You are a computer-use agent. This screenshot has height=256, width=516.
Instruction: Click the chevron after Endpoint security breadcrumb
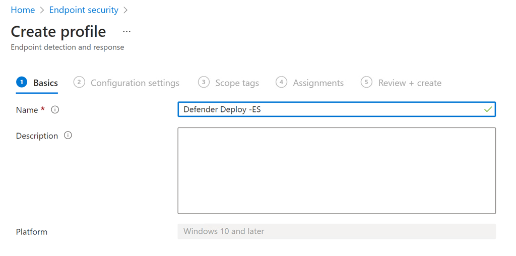[x=125, y=10]
